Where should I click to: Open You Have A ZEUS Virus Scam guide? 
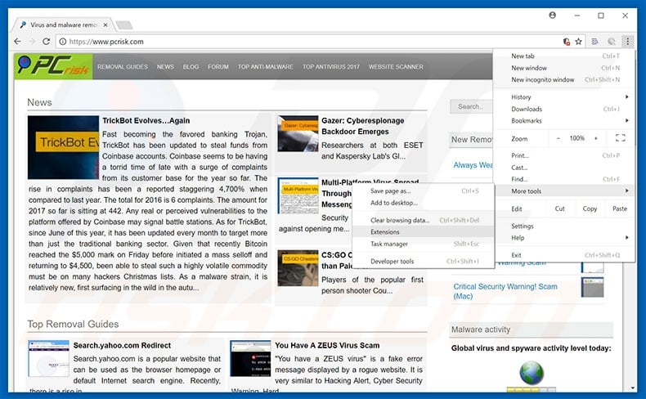pos(327,346)
